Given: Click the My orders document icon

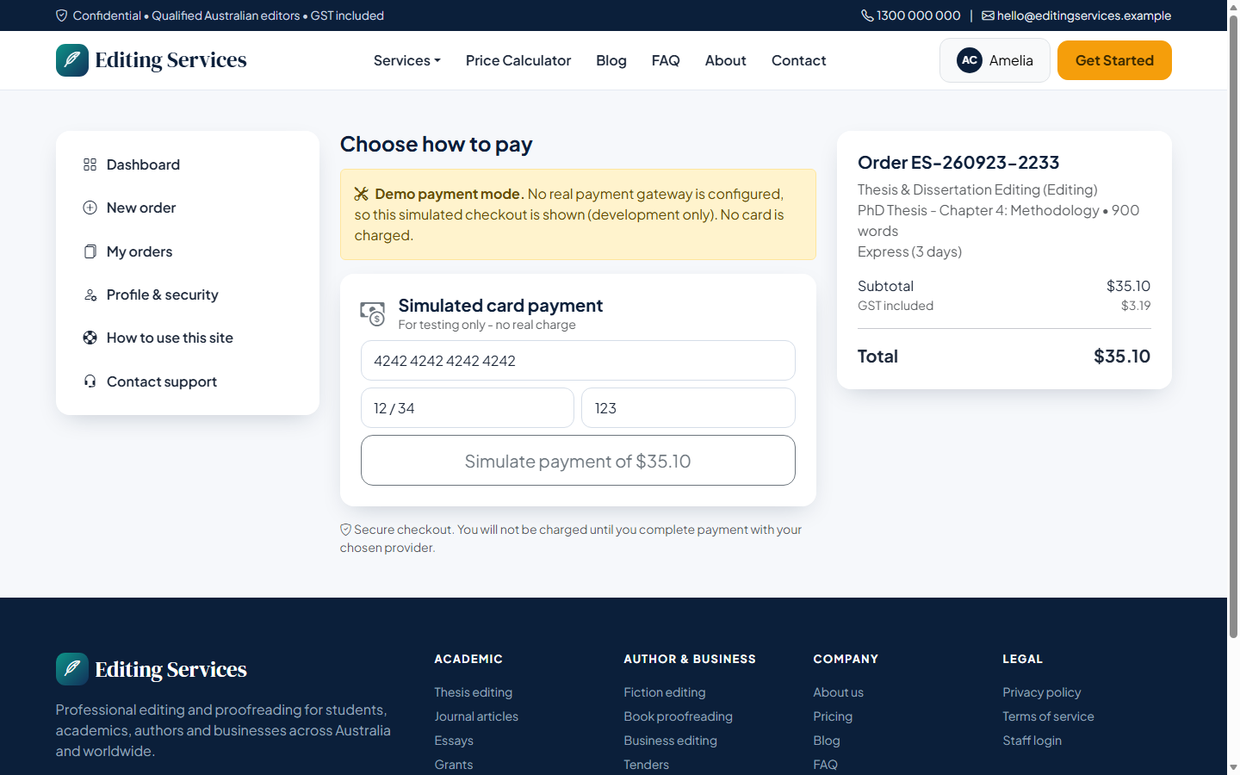Looking at the screenshot, I should [x=90, y=251].
